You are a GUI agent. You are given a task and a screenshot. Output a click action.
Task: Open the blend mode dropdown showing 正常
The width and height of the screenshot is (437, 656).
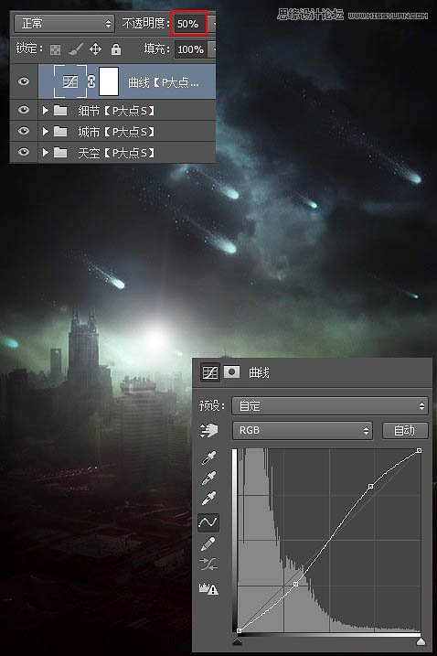click(64, 24)
